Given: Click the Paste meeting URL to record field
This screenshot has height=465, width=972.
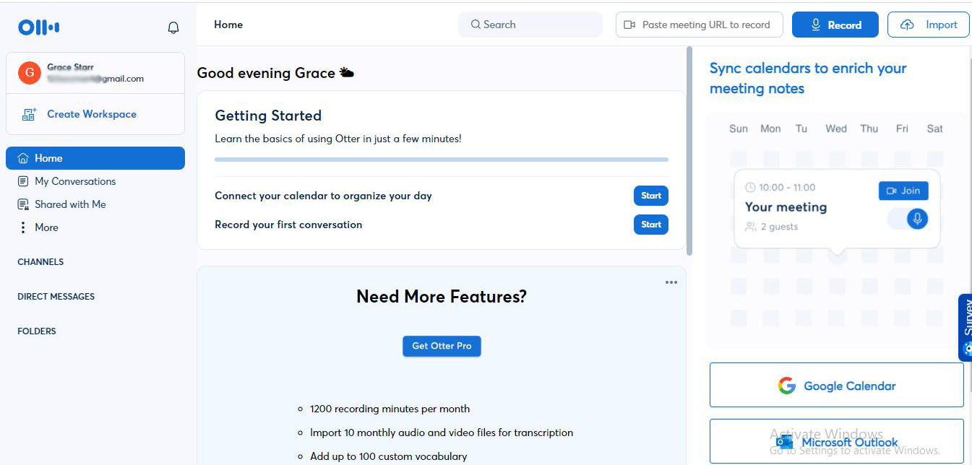Looking at the screenshot, I should click(x=700, y=25).
